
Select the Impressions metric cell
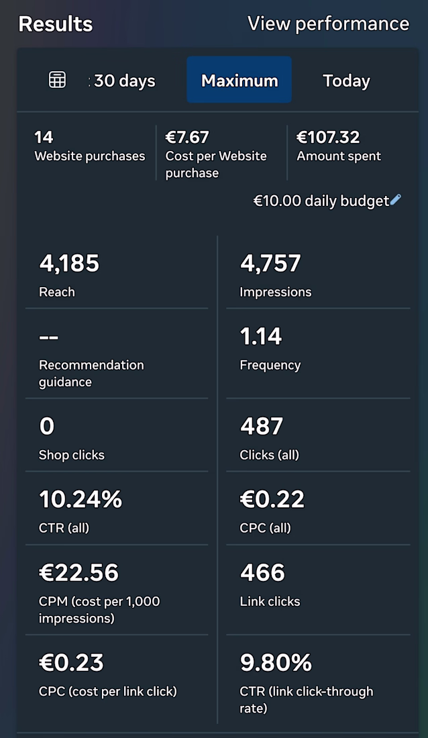click(318, 274)
